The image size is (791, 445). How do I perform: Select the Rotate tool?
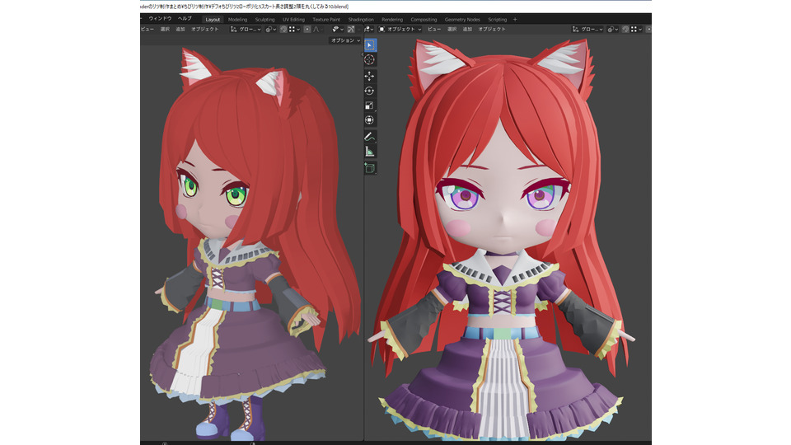coord(370,91)
